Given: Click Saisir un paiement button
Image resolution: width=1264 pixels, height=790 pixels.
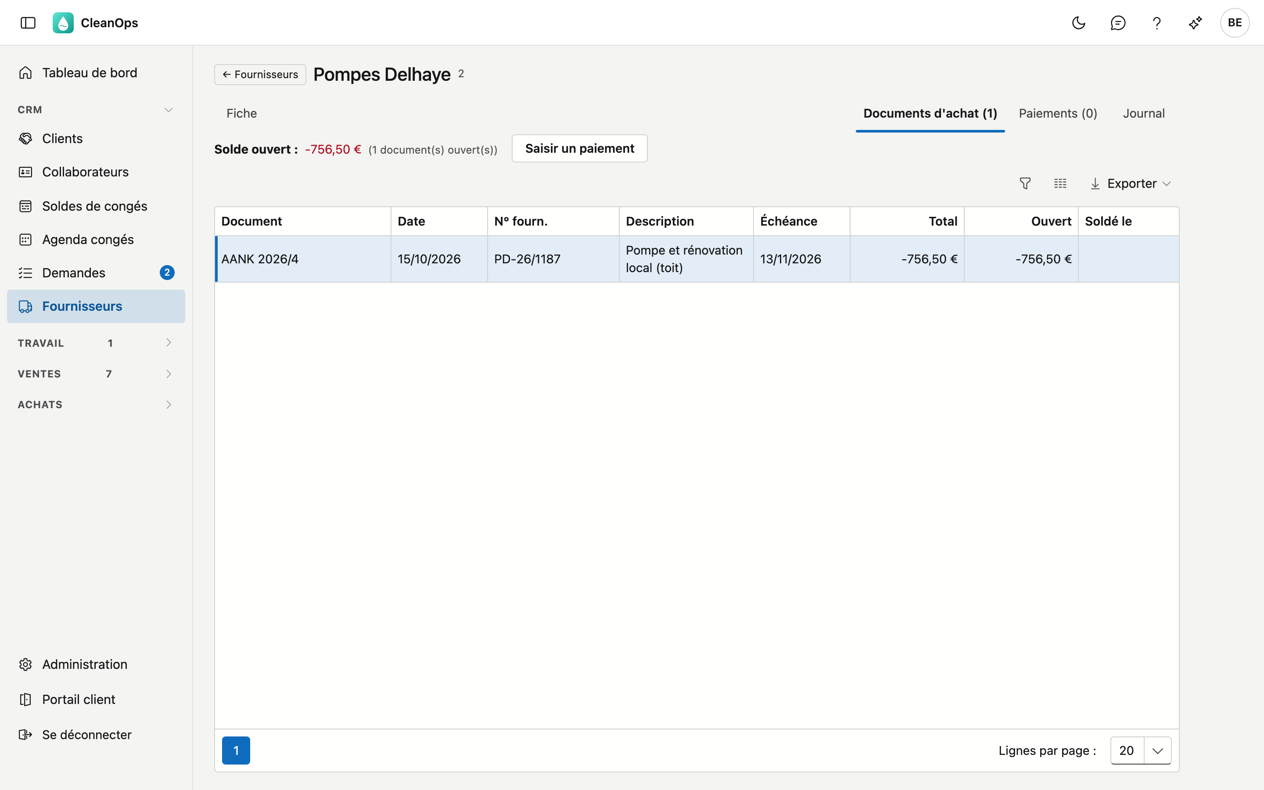Looking at the screenshot, I should (579, 148).
